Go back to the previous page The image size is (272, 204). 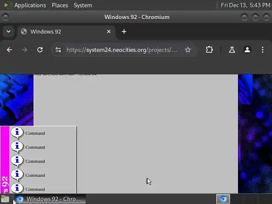tap(9, 50)
